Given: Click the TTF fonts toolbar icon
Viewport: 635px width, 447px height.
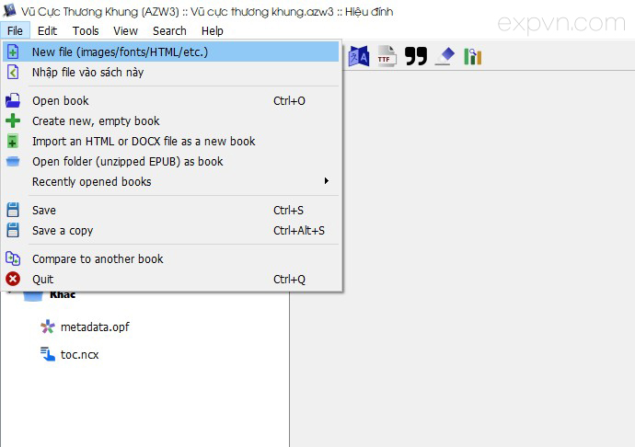Looking at the screenshot, I should (x=387, y=57).
